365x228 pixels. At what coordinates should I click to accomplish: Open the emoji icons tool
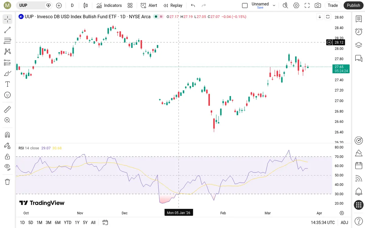[x=8, y=95]
